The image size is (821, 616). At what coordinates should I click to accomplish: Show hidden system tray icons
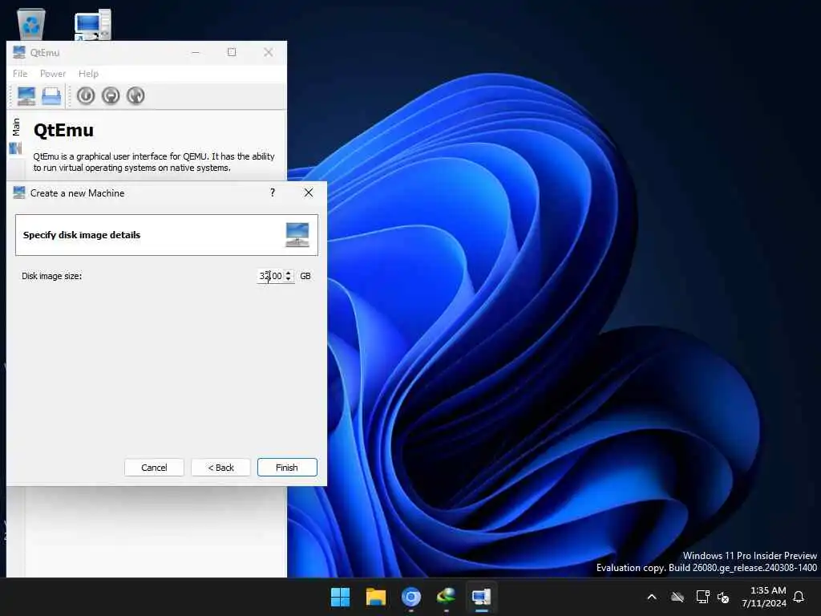point(652,597)
